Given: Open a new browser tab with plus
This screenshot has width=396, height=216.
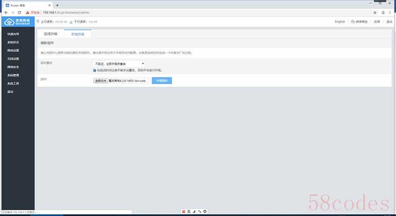Looking at the screenshot, I should (57, 5).
